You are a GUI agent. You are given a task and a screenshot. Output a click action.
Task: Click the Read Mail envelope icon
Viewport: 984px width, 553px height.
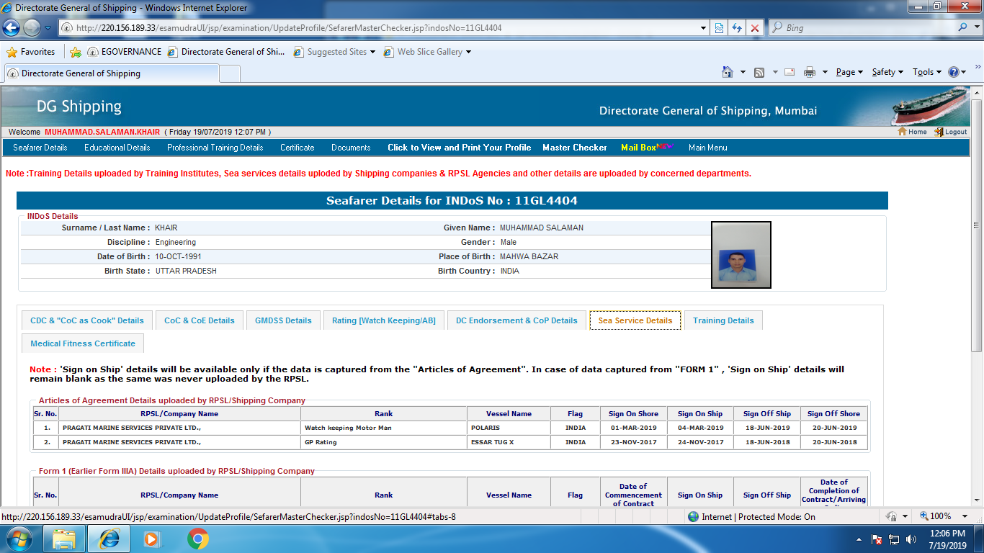click(790, 72)
